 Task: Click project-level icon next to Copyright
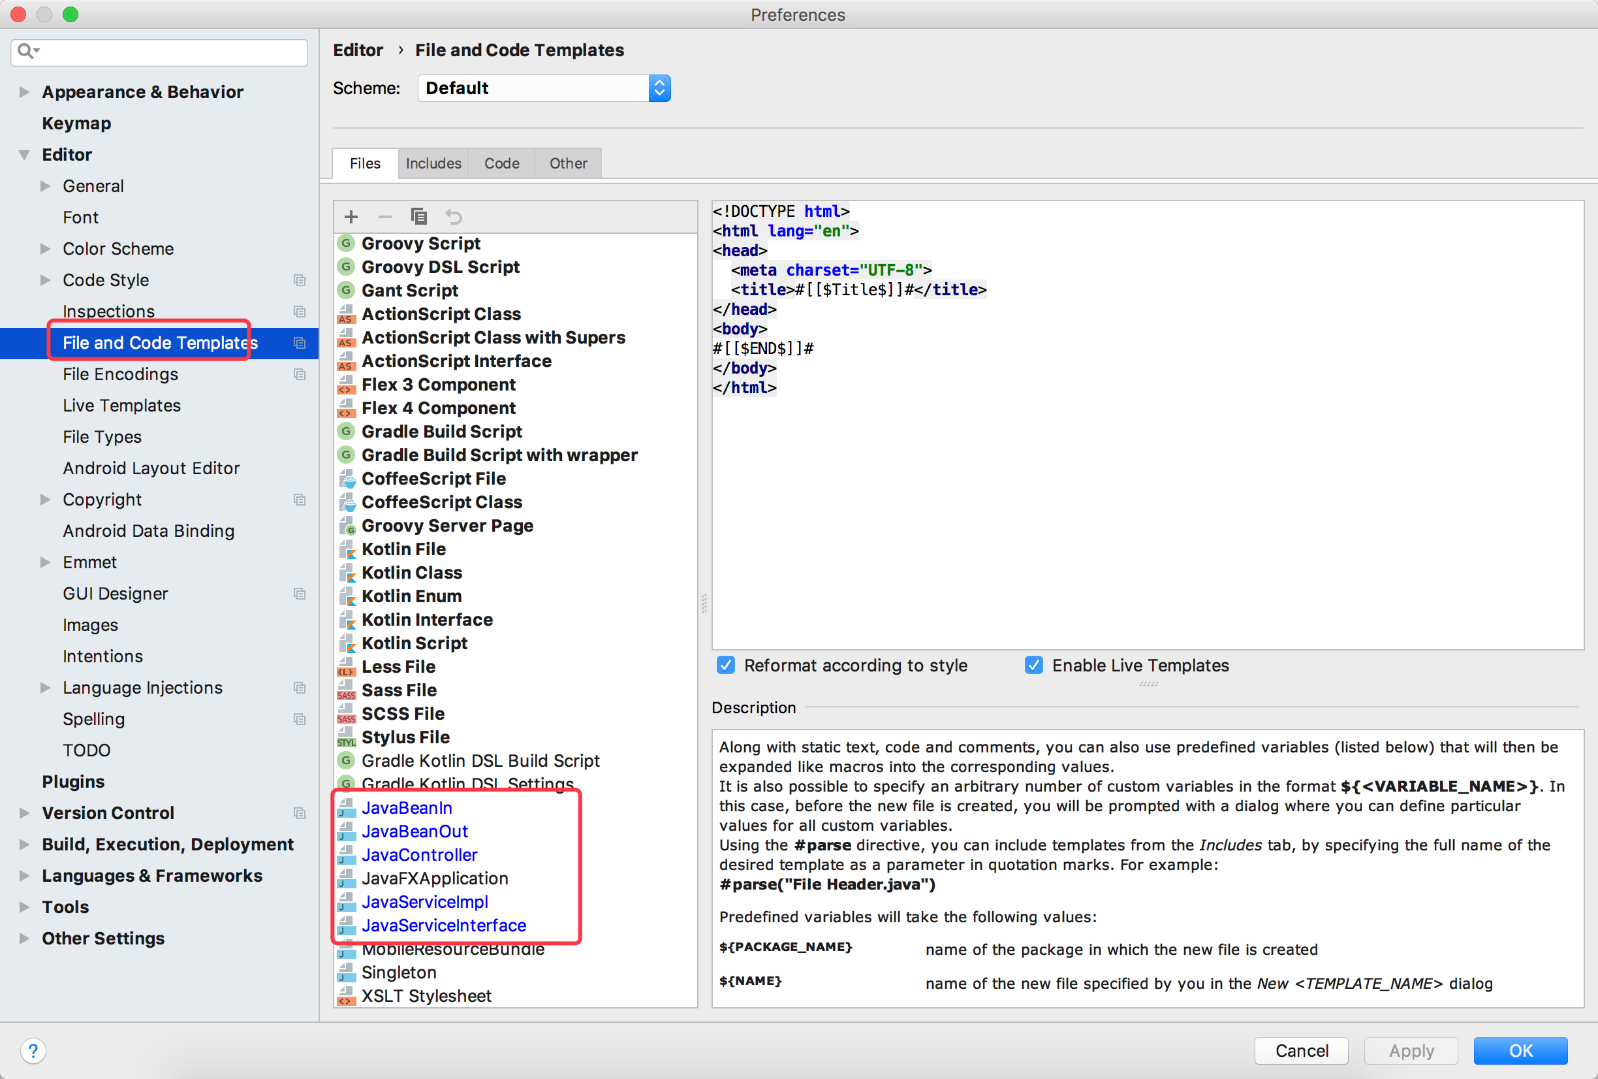tap(299, 500)
